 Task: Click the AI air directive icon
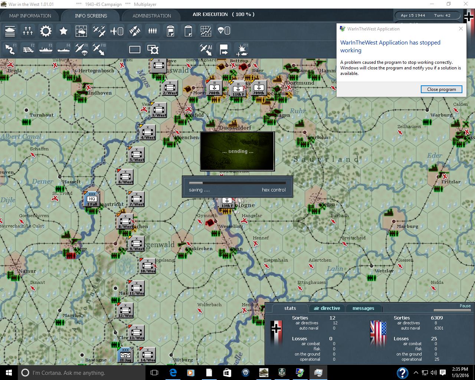click(x=206, y=49)
